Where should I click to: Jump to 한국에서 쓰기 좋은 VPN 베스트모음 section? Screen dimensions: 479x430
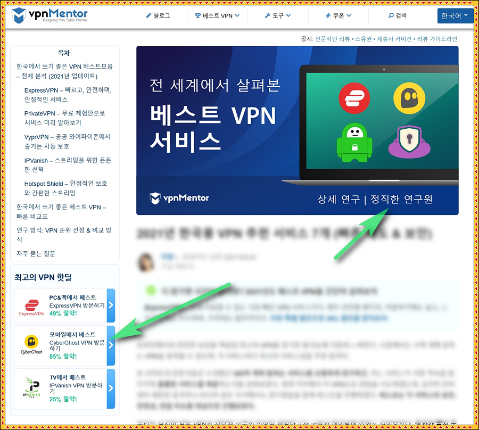pyautogui.click(x=64, y=71)
